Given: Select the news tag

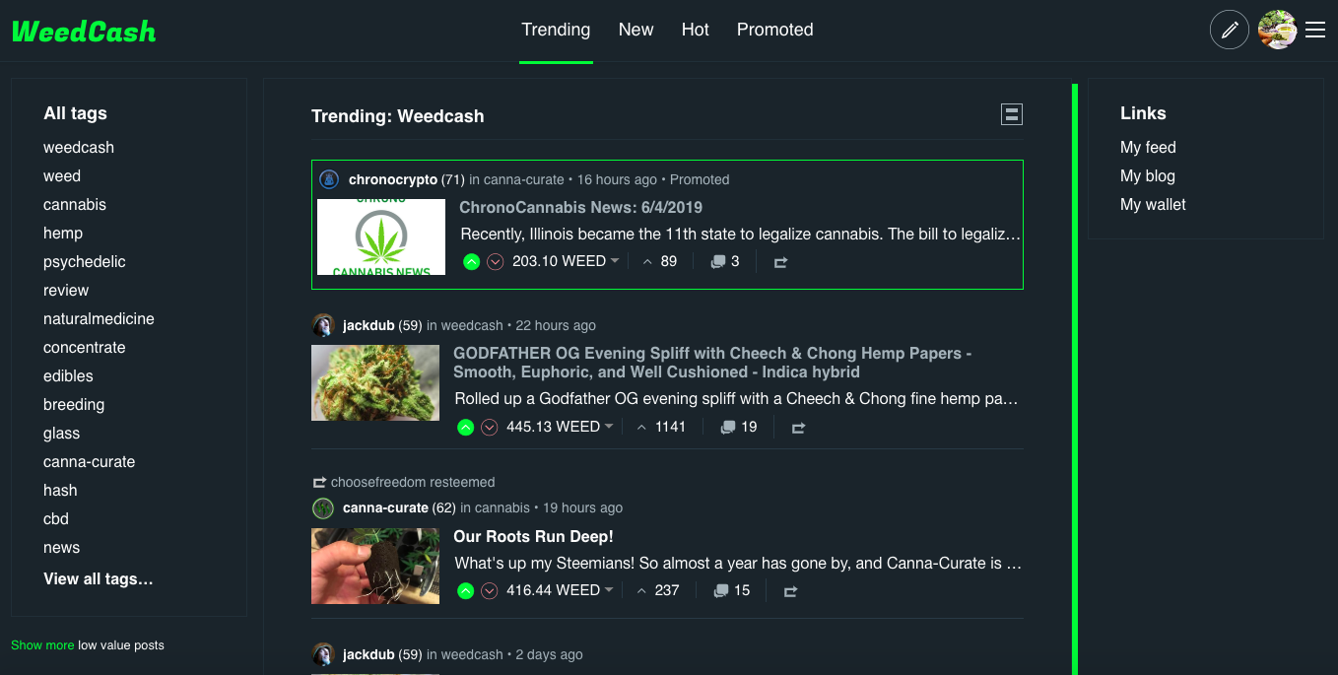Looking at the screenshot, I should click(x=62, y=548).
